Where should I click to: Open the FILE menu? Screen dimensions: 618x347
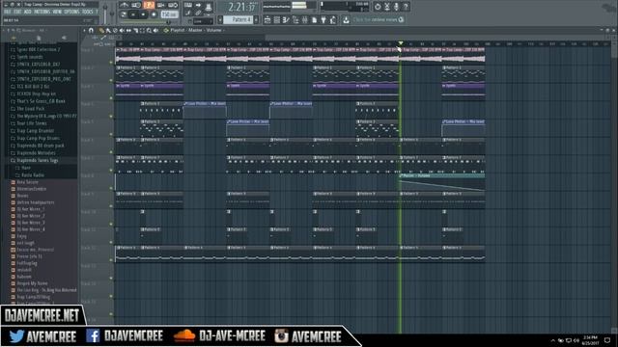pos(8,13)
